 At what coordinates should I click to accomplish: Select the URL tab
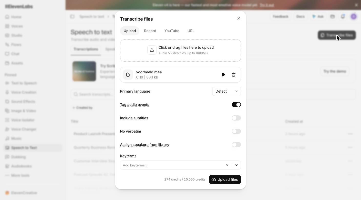tap(191, 31)
